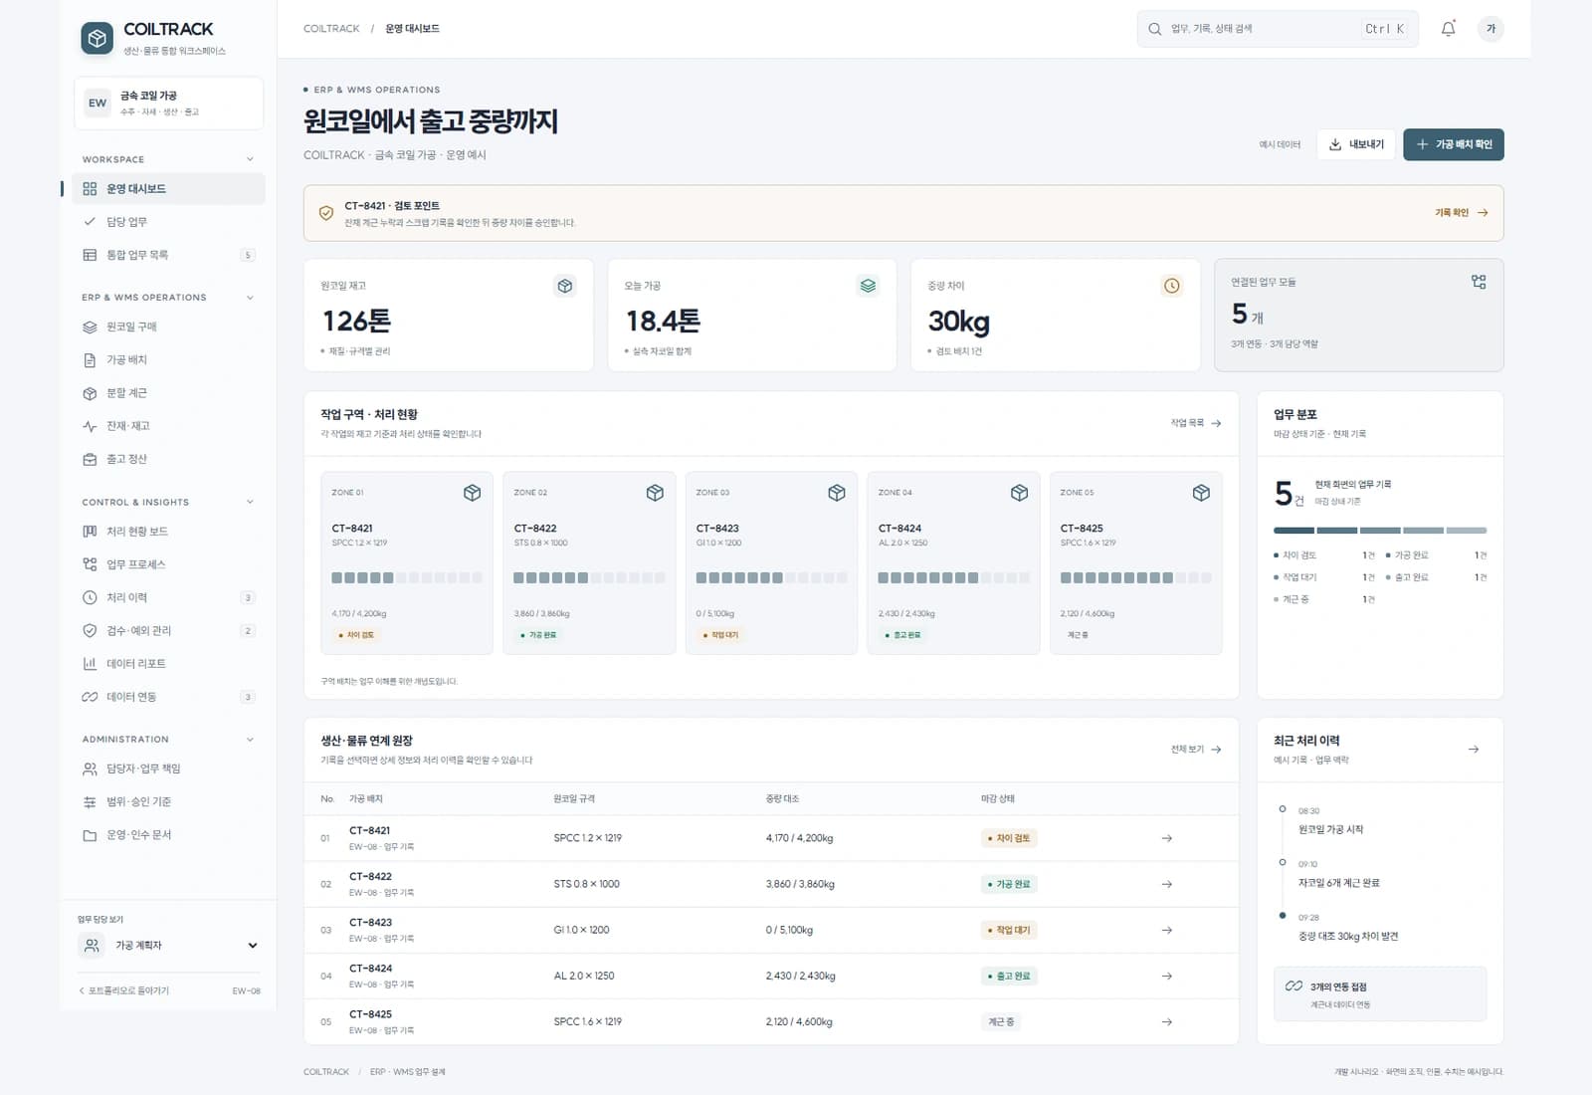Screen dimensions: 1592x1095
Task: Open row CT-8422 using its arrow icon
Action: coord(1167,884)
